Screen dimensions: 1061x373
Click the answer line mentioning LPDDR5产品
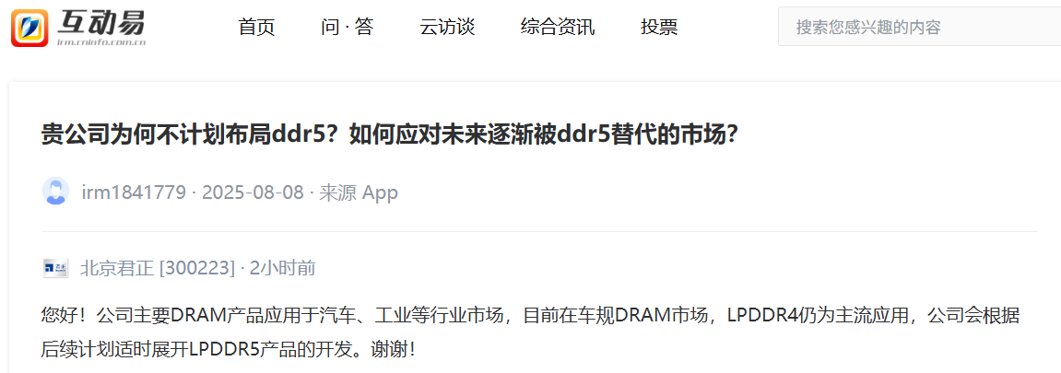232,349
